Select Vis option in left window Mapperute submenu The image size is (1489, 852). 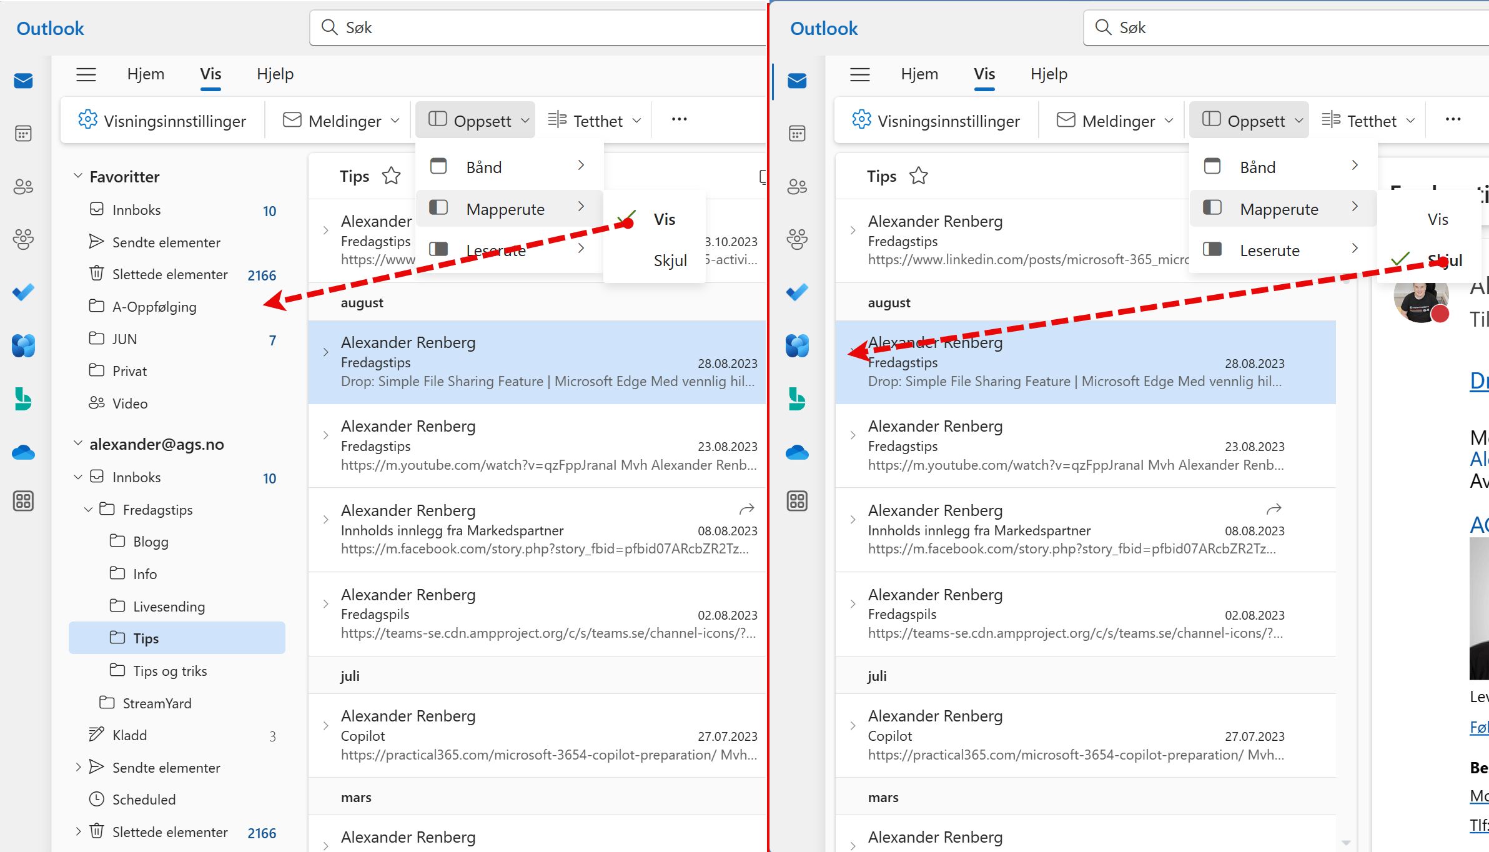[x=655, y=220]
